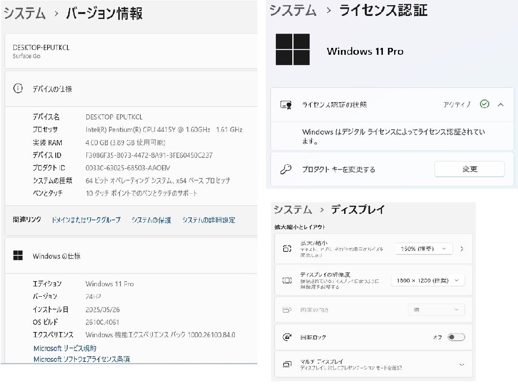Click the マルチ ディスプレイ icon

pos(288,364)
